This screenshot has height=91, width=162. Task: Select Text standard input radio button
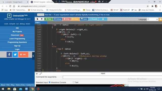click(x=74, y=82)
